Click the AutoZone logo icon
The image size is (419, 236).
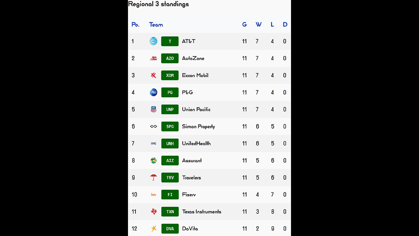coord(154,58)
